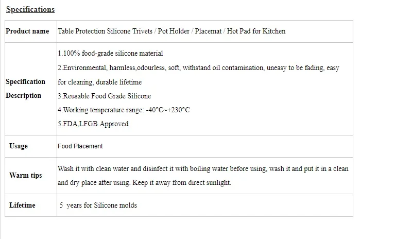412x239 pixels.
Task: Click the 'for cleaning, durable lifetime' line
Action: point(99,82)
